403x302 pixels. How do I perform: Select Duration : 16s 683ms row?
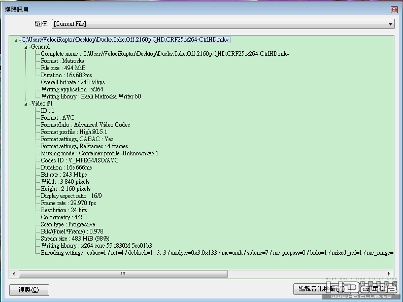point(66,75)
